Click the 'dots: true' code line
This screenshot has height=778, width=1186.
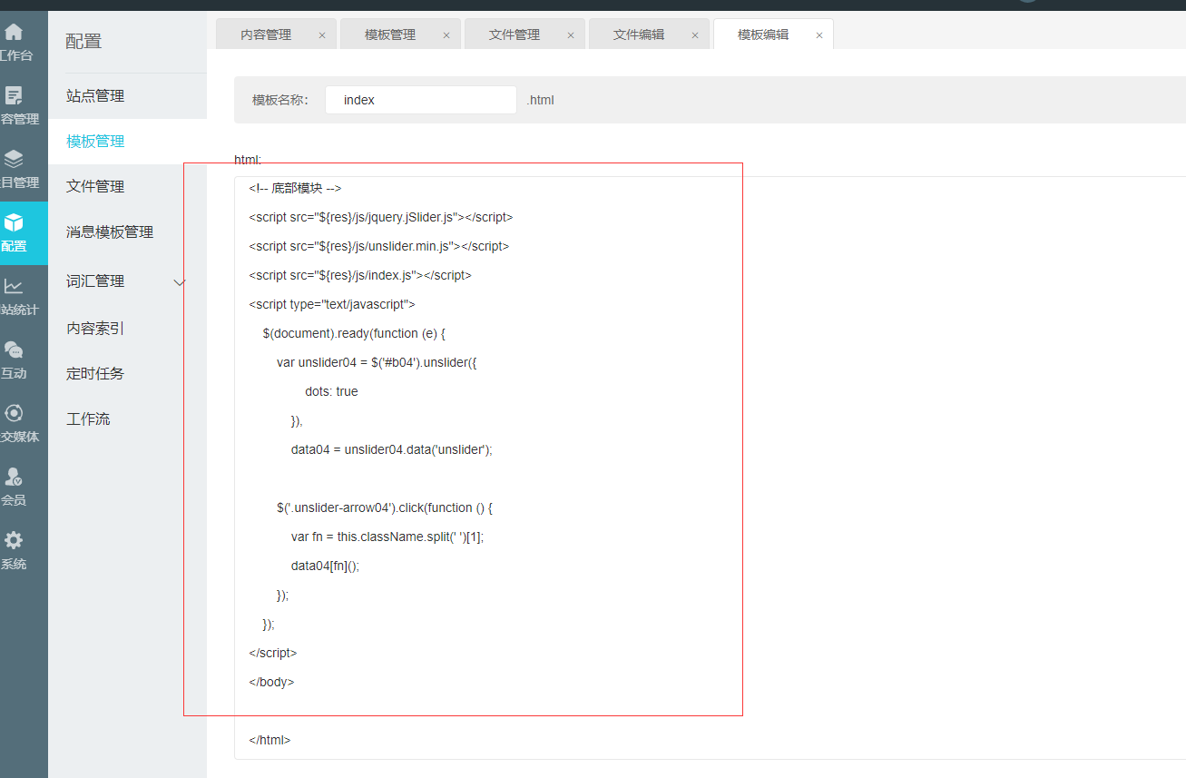(332, 392)
